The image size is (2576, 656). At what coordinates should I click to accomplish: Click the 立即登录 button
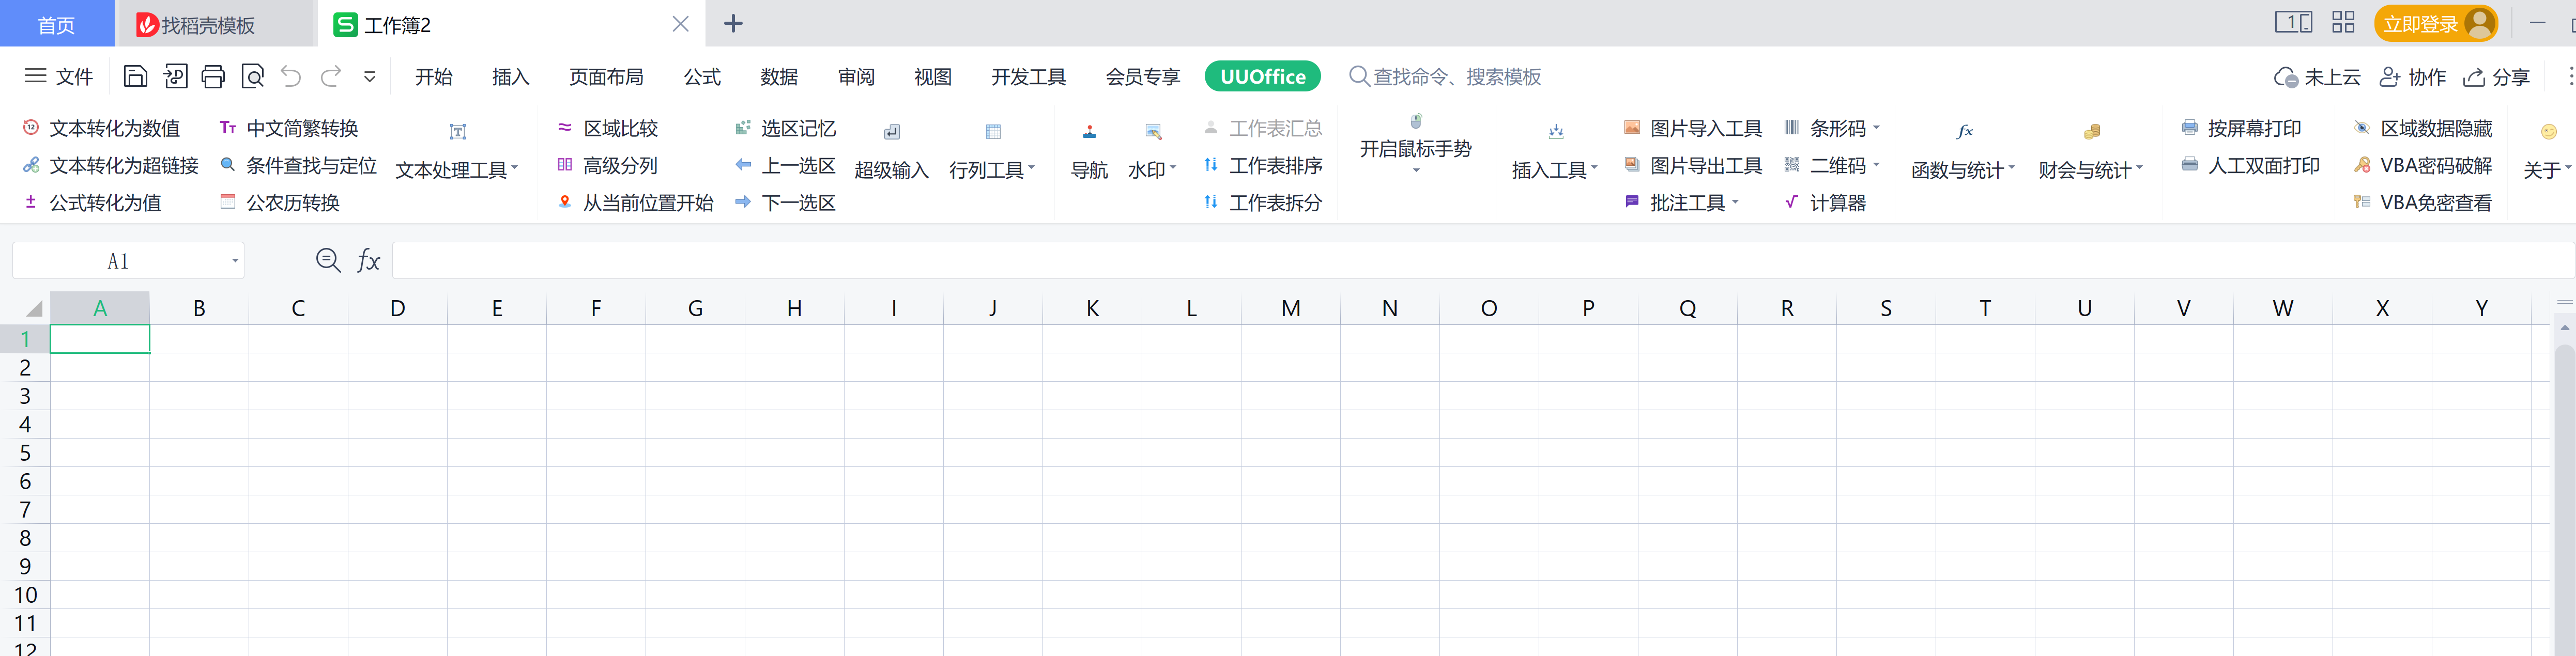pyautogui.click(x=2419, y=24)
